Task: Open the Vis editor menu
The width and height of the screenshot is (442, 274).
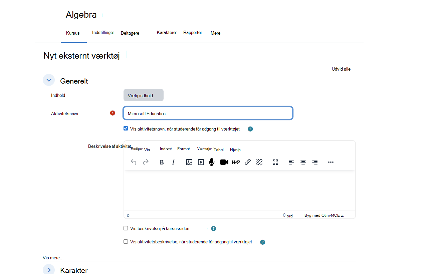Action: [x=147, y=150]
